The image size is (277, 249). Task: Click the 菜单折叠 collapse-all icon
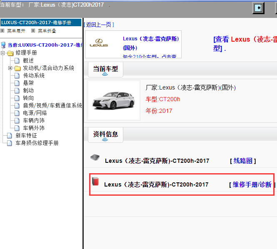point(33,31)
